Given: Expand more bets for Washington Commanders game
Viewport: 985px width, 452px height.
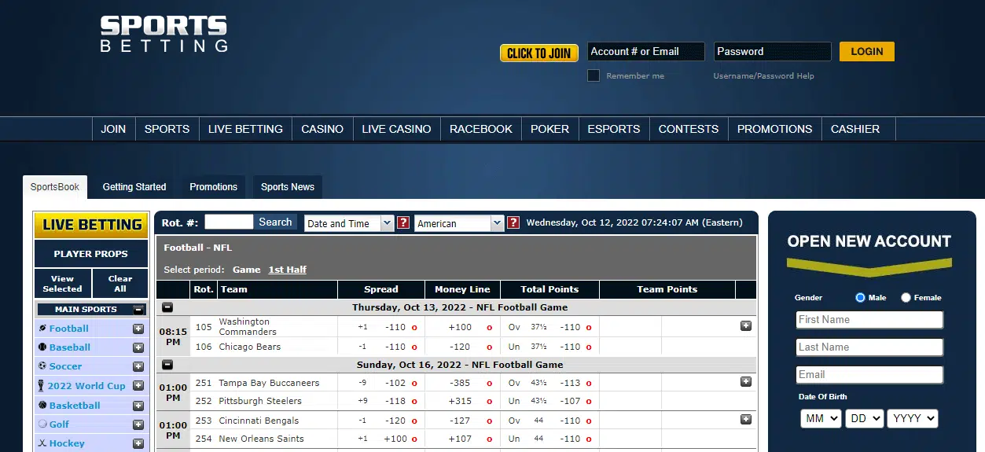Looking at the screenshot, I should pyautogui.click(x=746, y=326).
